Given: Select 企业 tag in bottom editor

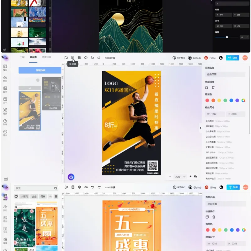Looking at the screenshot, I should [34, 196].
